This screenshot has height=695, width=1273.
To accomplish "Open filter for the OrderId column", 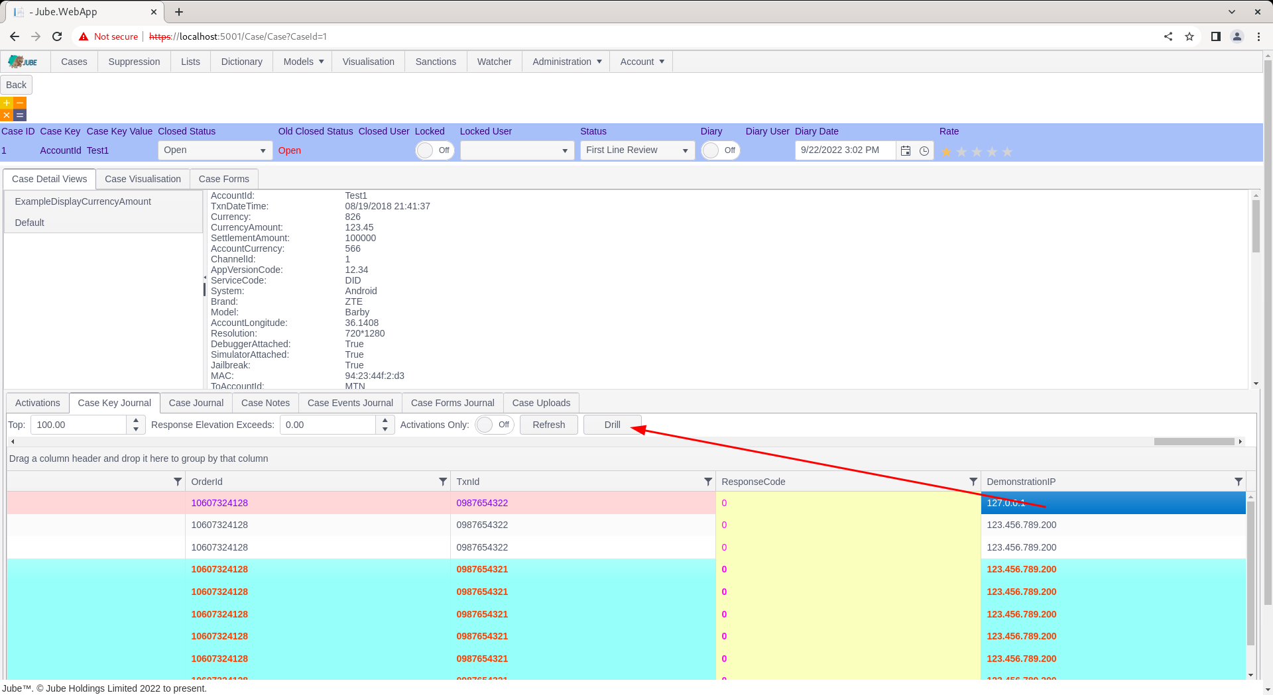I will pos(442,482).
